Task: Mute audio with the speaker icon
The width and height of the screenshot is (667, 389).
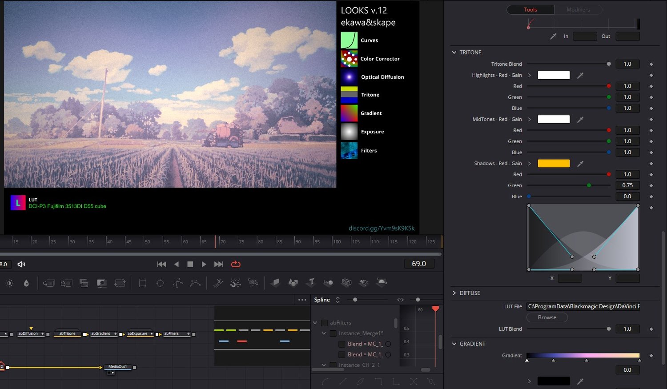Action: tap(21, 264)
